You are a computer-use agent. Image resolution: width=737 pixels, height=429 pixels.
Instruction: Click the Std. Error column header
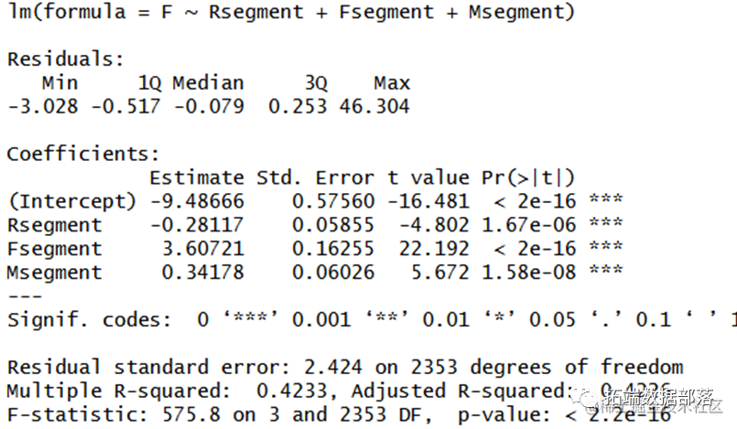(315, 177)
